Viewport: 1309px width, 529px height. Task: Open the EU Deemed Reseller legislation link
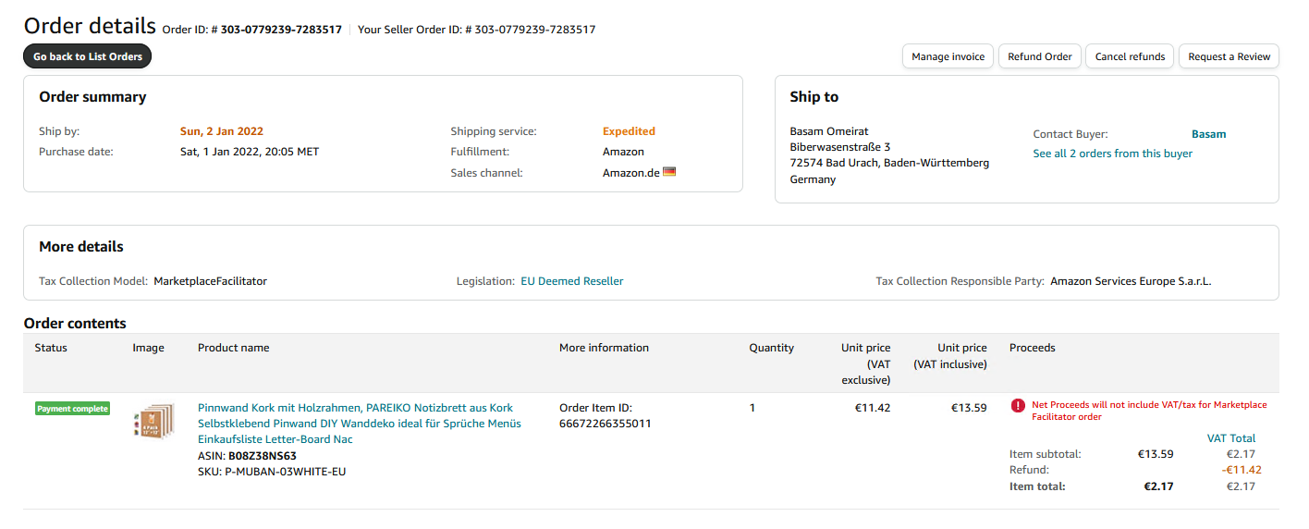(571, 281)
